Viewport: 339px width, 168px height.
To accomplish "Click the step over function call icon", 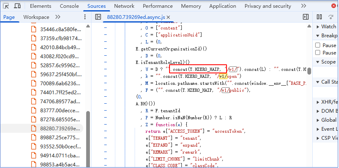I will (331, 17).
